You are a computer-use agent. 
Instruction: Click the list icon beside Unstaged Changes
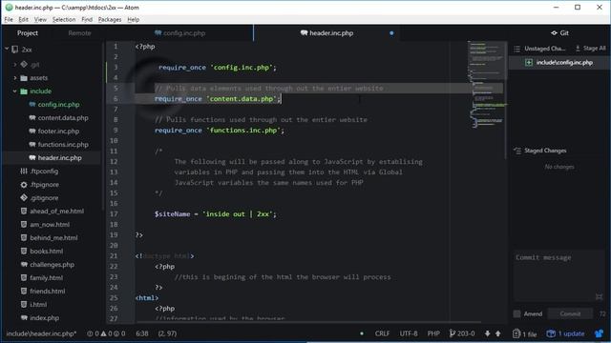pyautogui.click(x=517, y=49)
